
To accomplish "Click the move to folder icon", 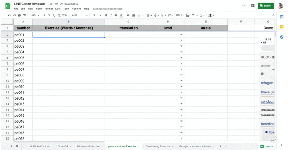I will (57, 4).
